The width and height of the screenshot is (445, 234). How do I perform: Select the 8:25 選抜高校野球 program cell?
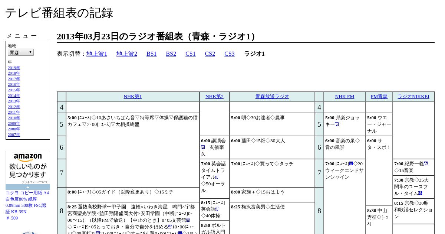point(133,218)
